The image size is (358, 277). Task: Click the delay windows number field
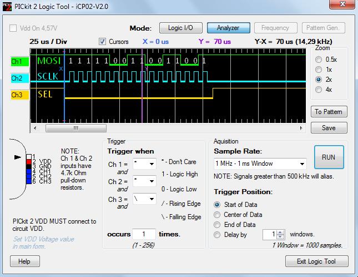point(270,235)
